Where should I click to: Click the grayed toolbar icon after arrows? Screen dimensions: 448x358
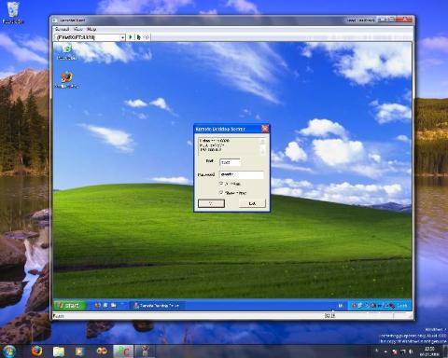pos(147,37)
